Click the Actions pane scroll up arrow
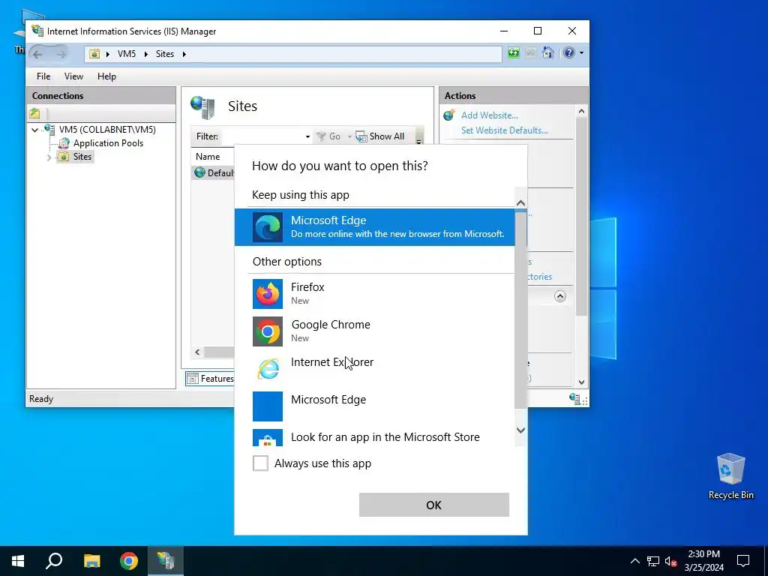This screenshot has width=768, height=576. (x=581, y=112)
